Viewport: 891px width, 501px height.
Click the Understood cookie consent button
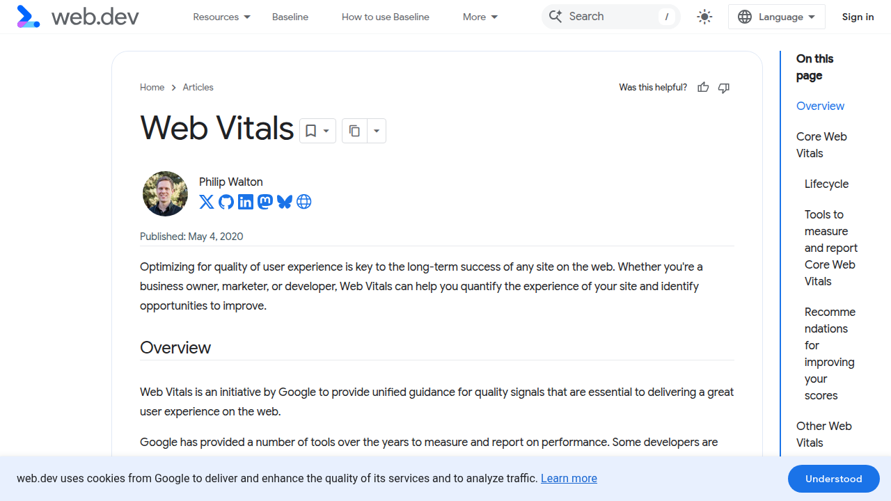click(x=833, y=478)
